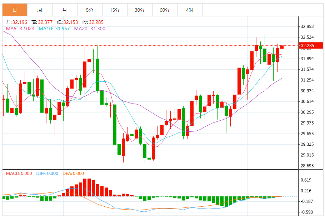Image resolution: width=325 pixels, height=216 pixels.
Task: Open the 15分 timeframe tab
Action: tap(115, 10)
